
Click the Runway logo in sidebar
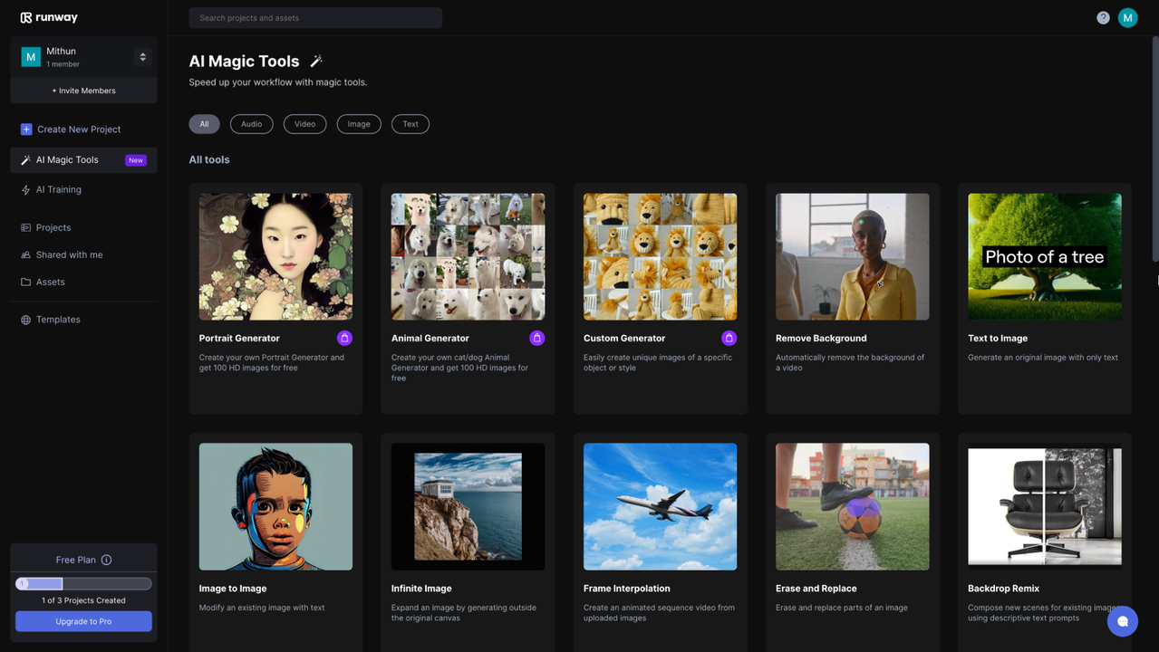(x=49, y=17)
